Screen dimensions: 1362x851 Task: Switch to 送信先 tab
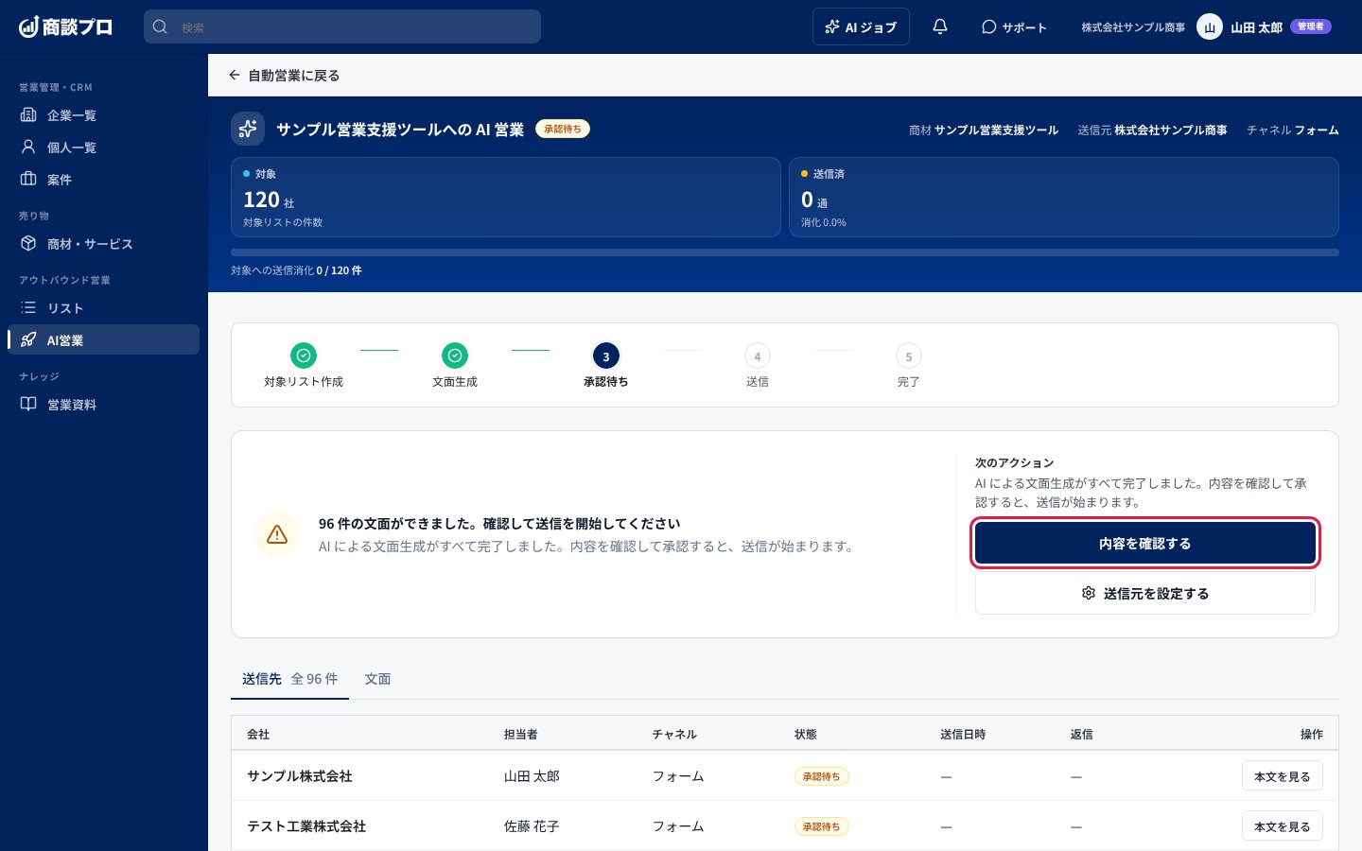click(289, 679)
